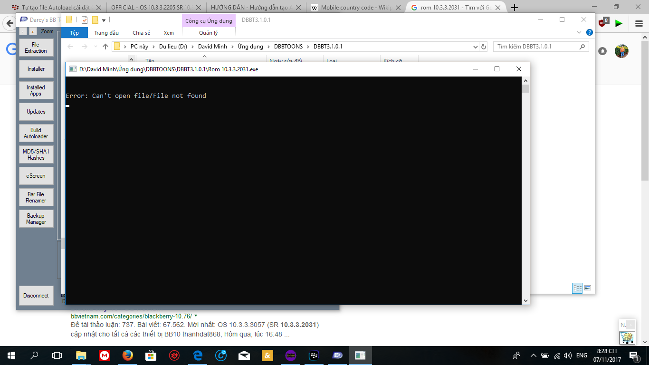Image resolution: width=649 pixels, height=365 pixels.
Task: Open the Quản lý ribbon tab
Action: [209, 33]
